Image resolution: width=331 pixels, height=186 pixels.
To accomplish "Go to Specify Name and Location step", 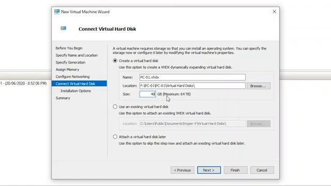I will [77, 55].
